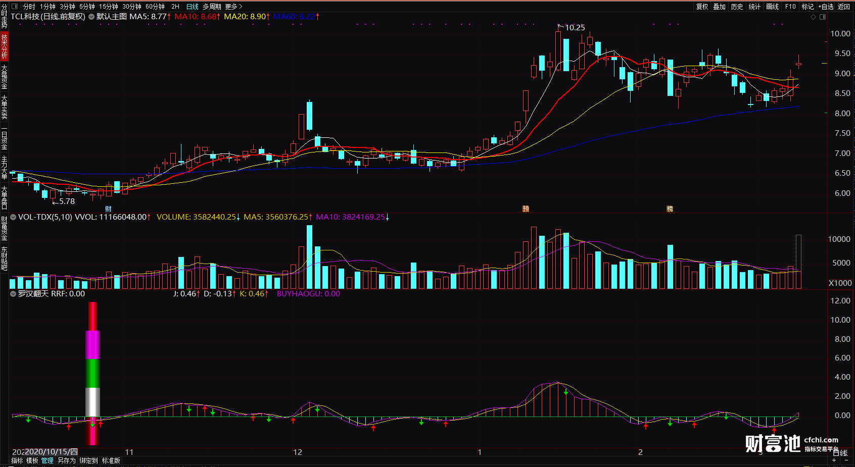Click the plus zoom-in icon at bottom right
This screenshot has height=467, width=855.
tap(834, 460)
